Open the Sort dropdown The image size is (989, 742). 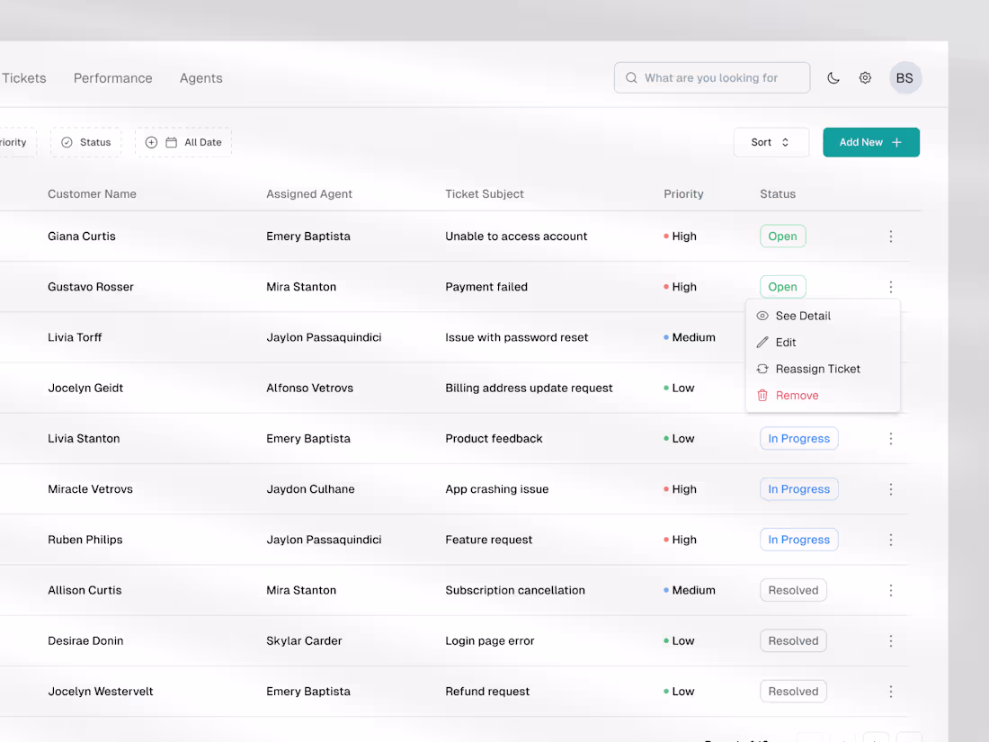[771, 141]
